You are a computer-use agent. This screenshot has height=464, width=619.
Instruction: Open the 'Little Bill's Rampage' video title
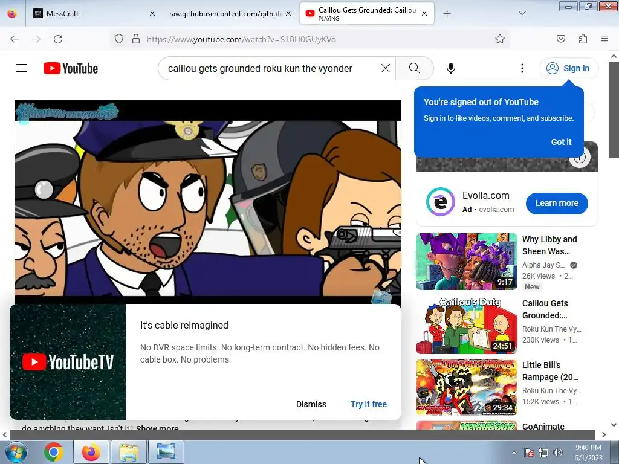(x=550, y=371)
